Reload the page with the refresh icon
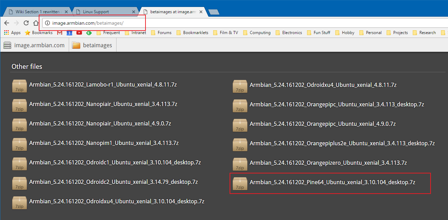This screenshot has width=448, height=220. tap(26, 23)
